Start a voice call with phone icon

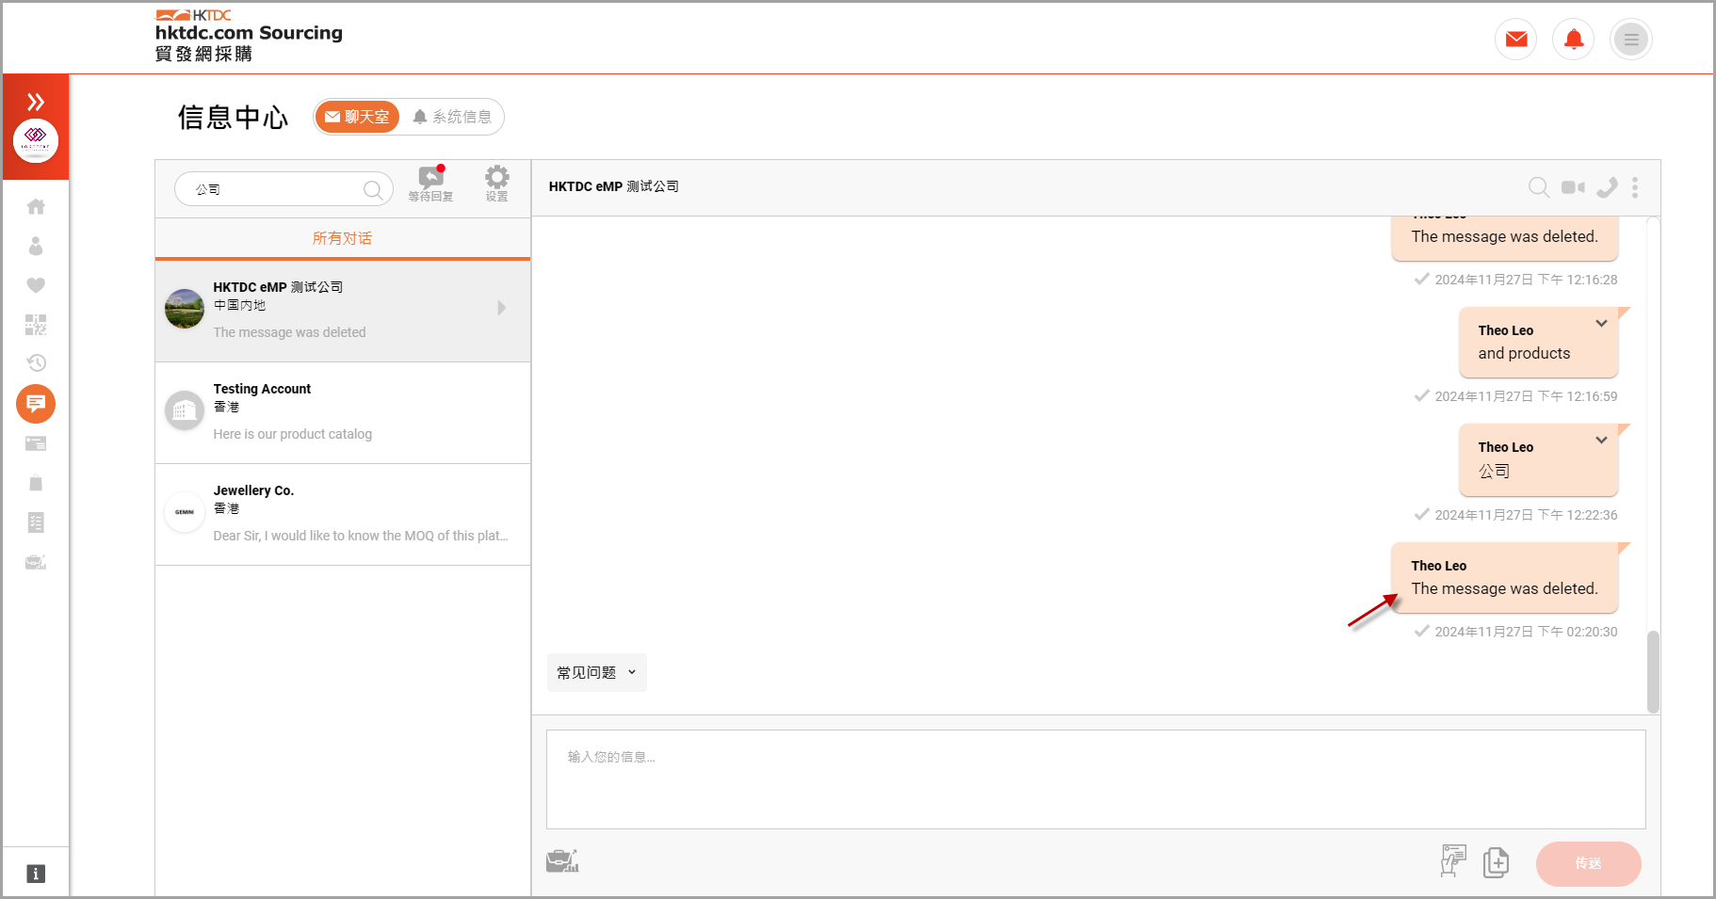[1607, 187]
